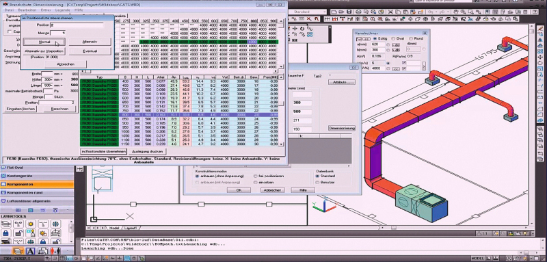This screenshot has width=547, height=262.
Task: Click the Dimensionierung button
Action: click(341, 129)
